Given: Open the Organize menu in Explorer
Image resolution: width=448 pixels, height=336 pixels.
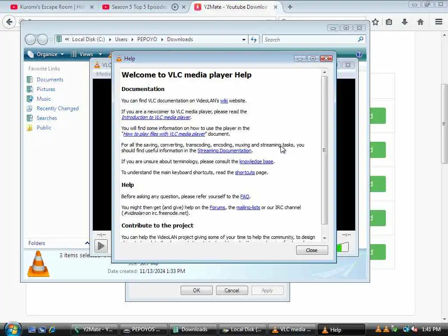Looking at the screenshot, I should (x=45, y=54).
